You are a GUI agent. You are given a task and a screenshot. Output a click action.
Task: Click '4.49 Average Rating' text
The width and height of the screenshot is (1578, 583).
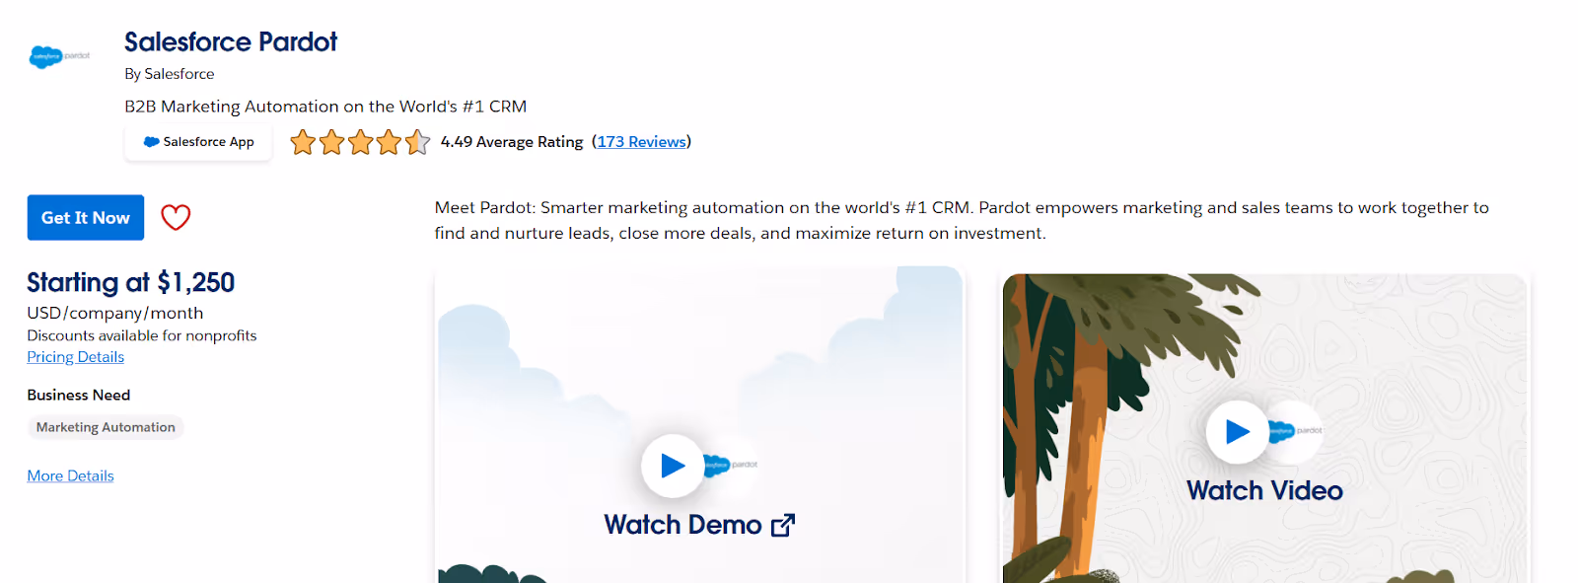click(512, 142)
